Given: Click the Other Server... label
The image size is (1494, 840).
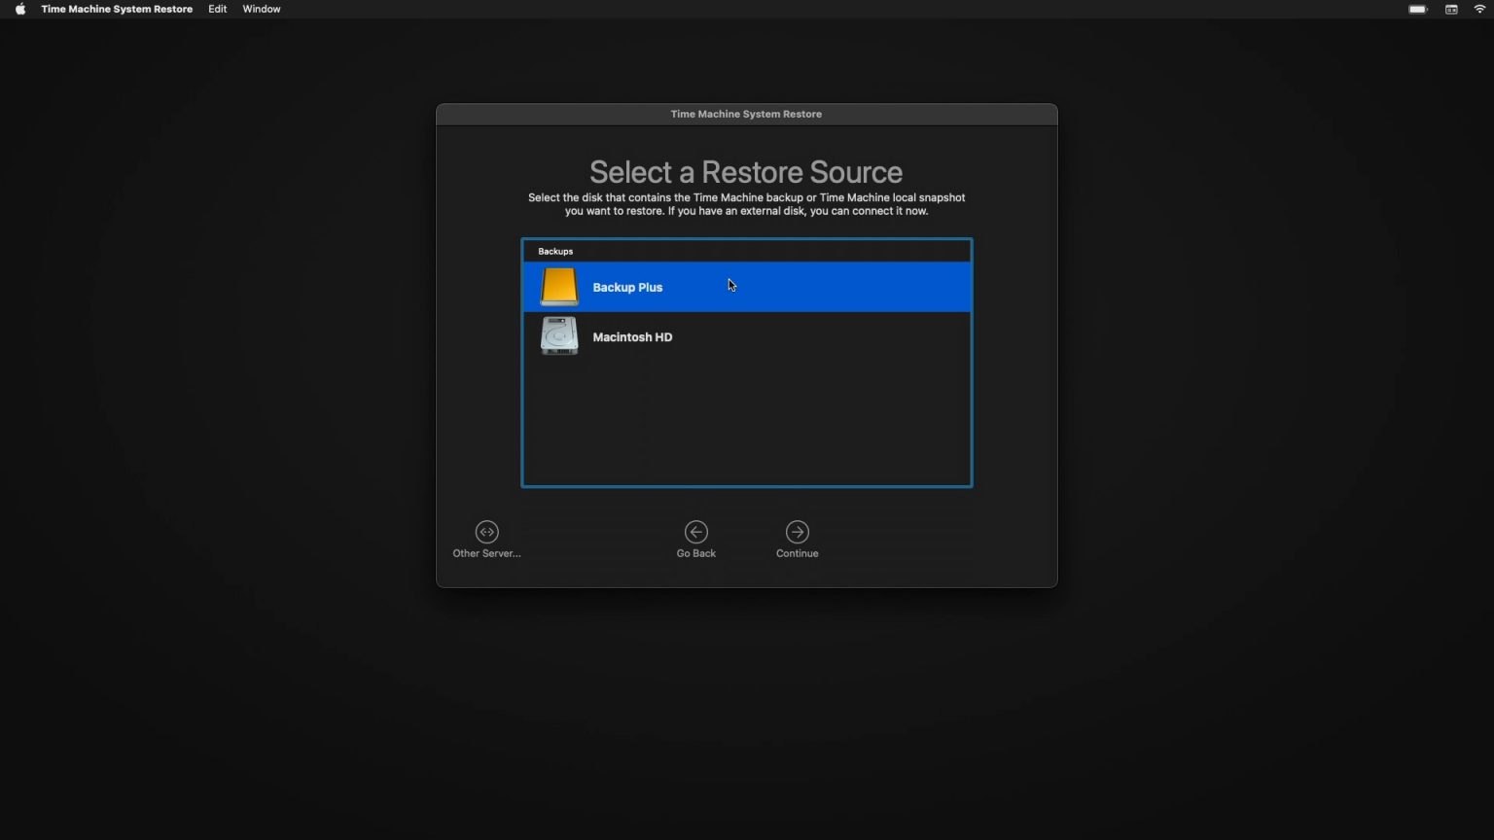Looking at the screenshot, I should click(x=486, y=553).
